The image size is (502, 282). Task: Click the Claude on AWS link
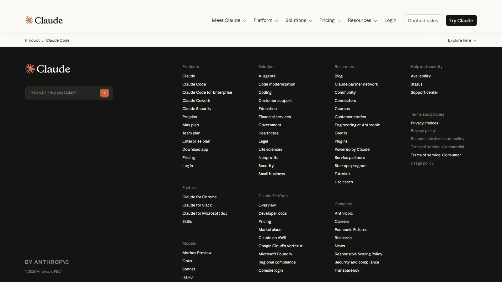pos(272,238)
